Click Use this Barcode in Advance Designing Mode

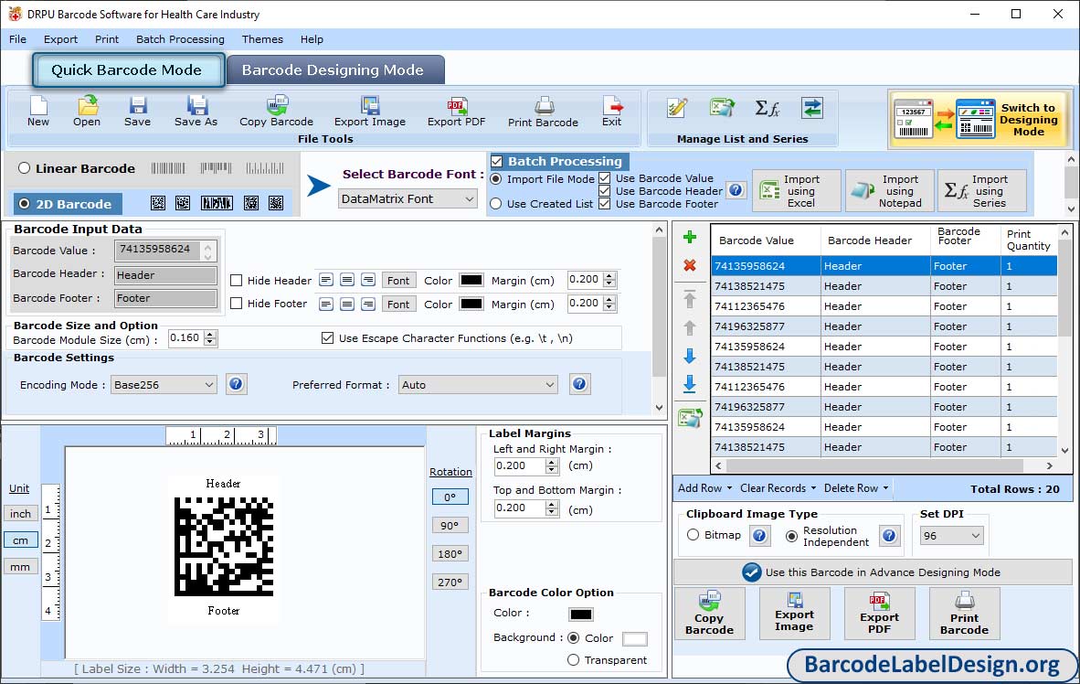pos(873,572)
